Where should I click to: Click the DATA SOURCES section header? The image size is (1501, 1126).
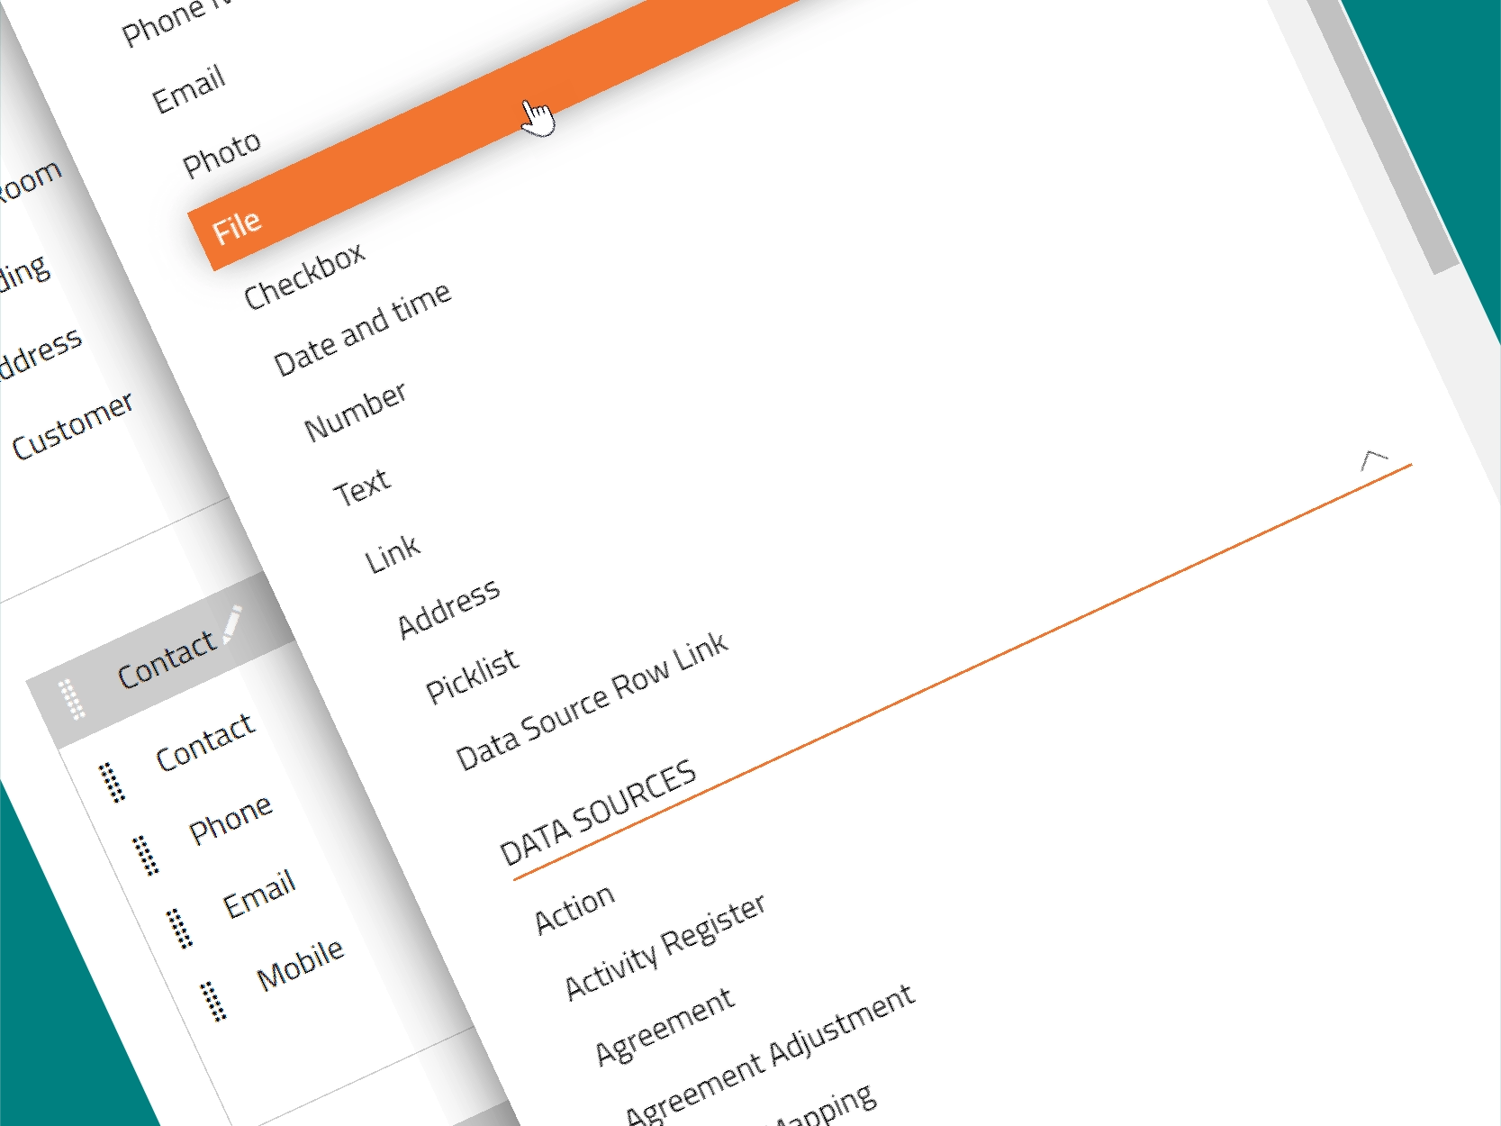click(598, 813)
